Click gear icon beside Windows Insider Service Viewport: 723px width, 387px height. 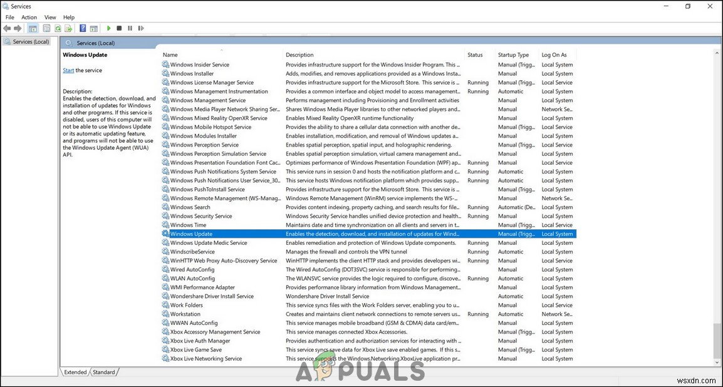coord(165,64)
